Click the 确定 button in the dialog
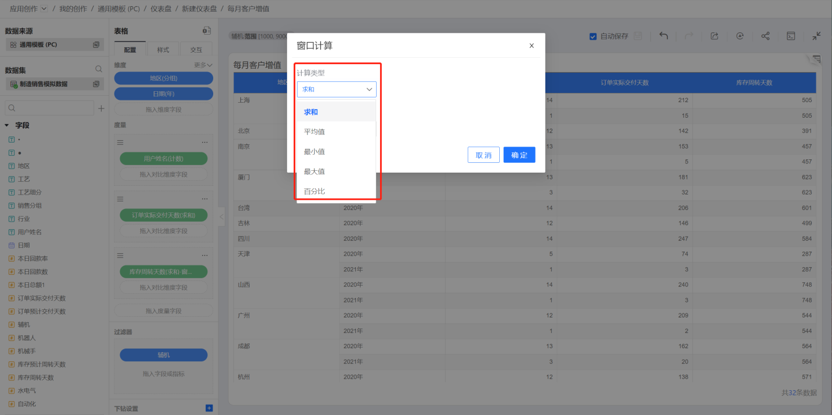 pos(519,155)
